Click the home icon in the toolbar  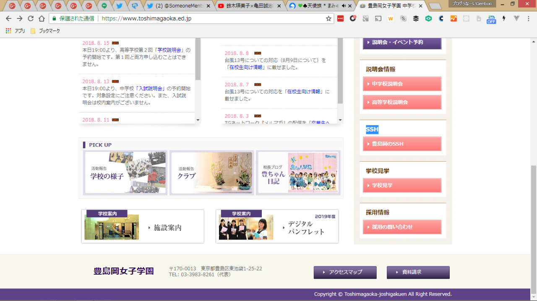click(x=42, y=18)
